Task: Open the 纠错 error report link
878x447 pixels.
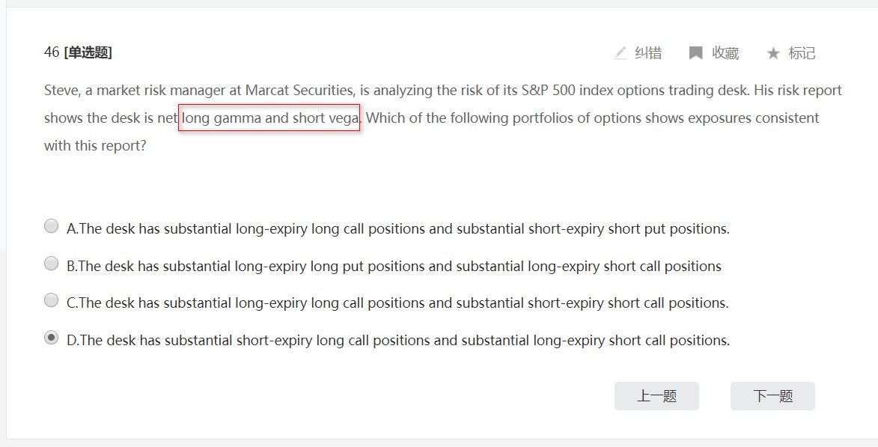Action: click(648, 53)
